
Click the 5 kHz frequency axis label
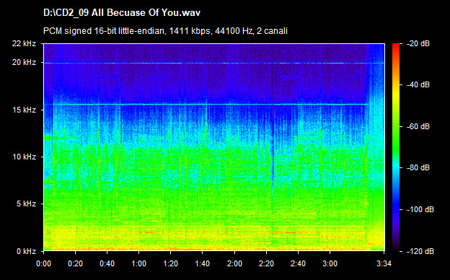point(26,204)
